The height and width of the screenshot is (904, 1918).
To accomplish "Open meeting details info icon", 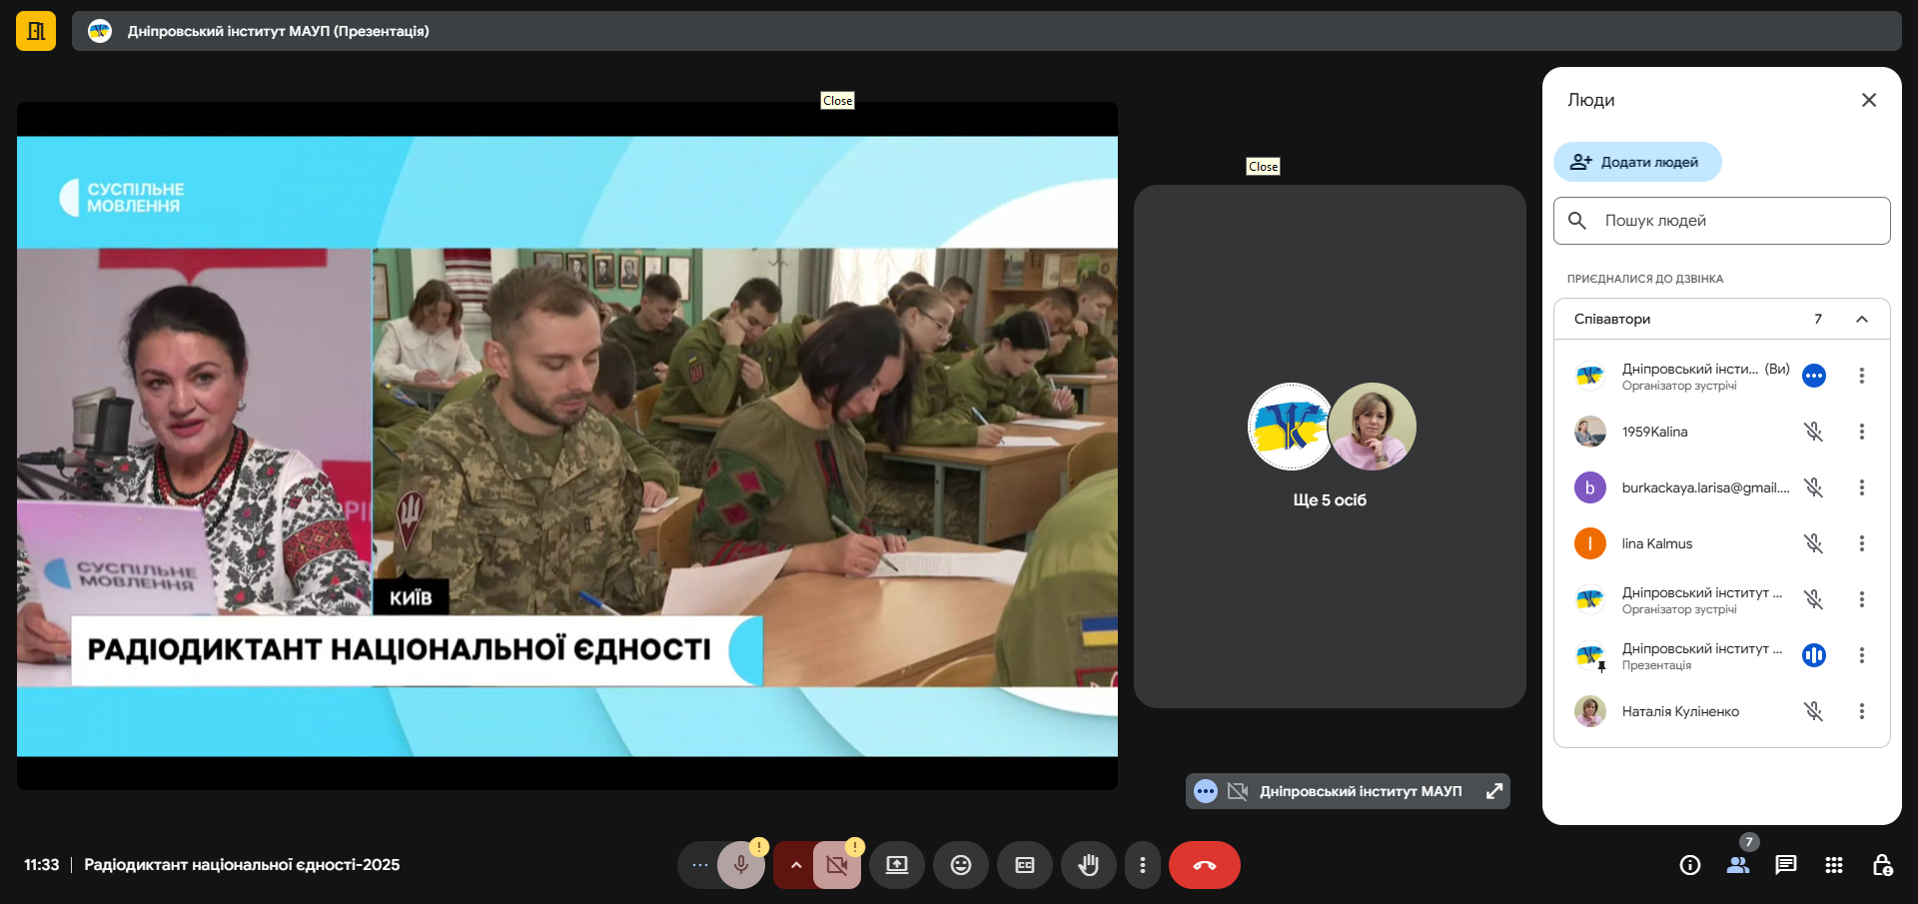I will click(1689, 865).
